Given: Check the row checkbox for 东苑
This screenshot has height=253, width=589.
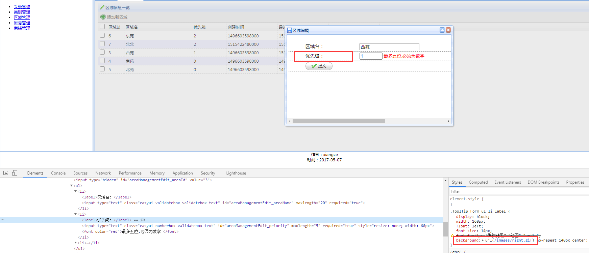Looking at the screenshot, I should coord(102,35).
